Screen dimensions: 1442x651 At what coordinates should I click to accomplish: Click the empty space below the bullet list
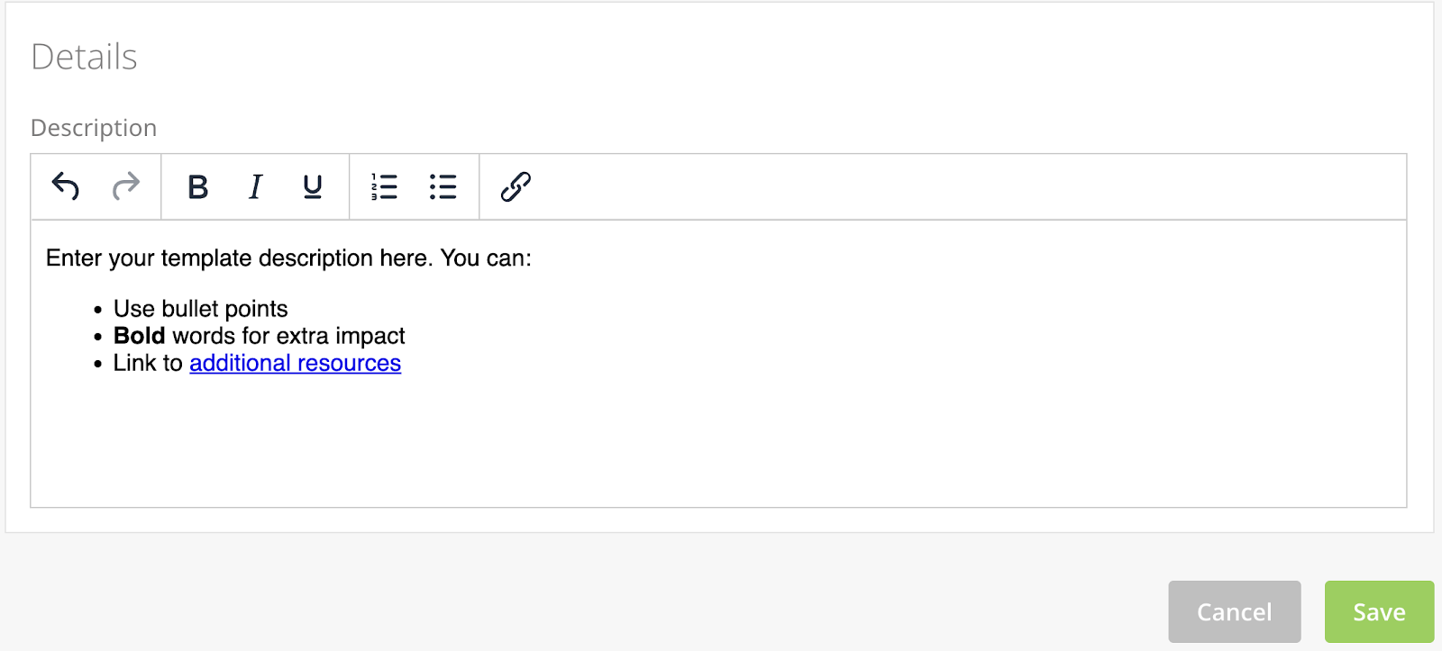[x=718, y=441]
